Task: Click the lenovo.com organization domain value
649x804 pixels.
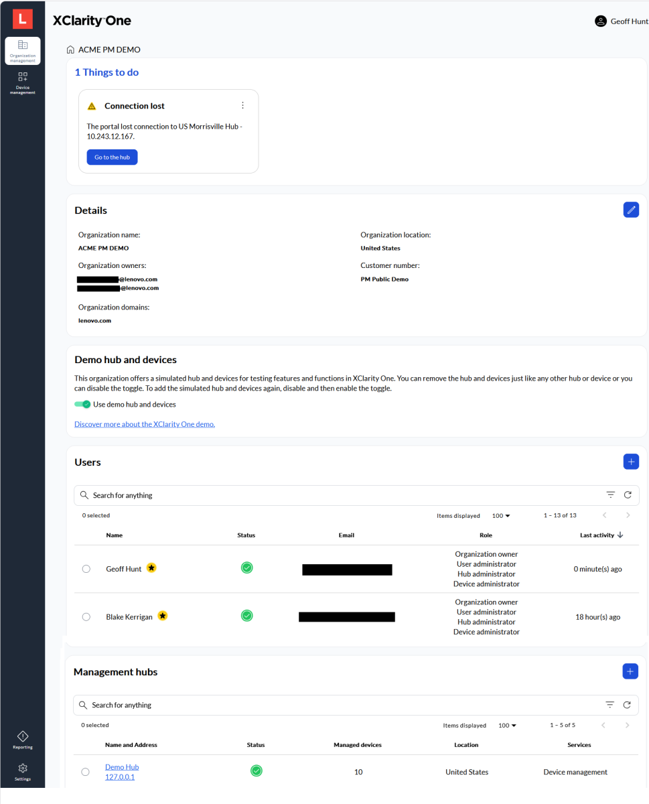Action: click(x=94, y=321)
